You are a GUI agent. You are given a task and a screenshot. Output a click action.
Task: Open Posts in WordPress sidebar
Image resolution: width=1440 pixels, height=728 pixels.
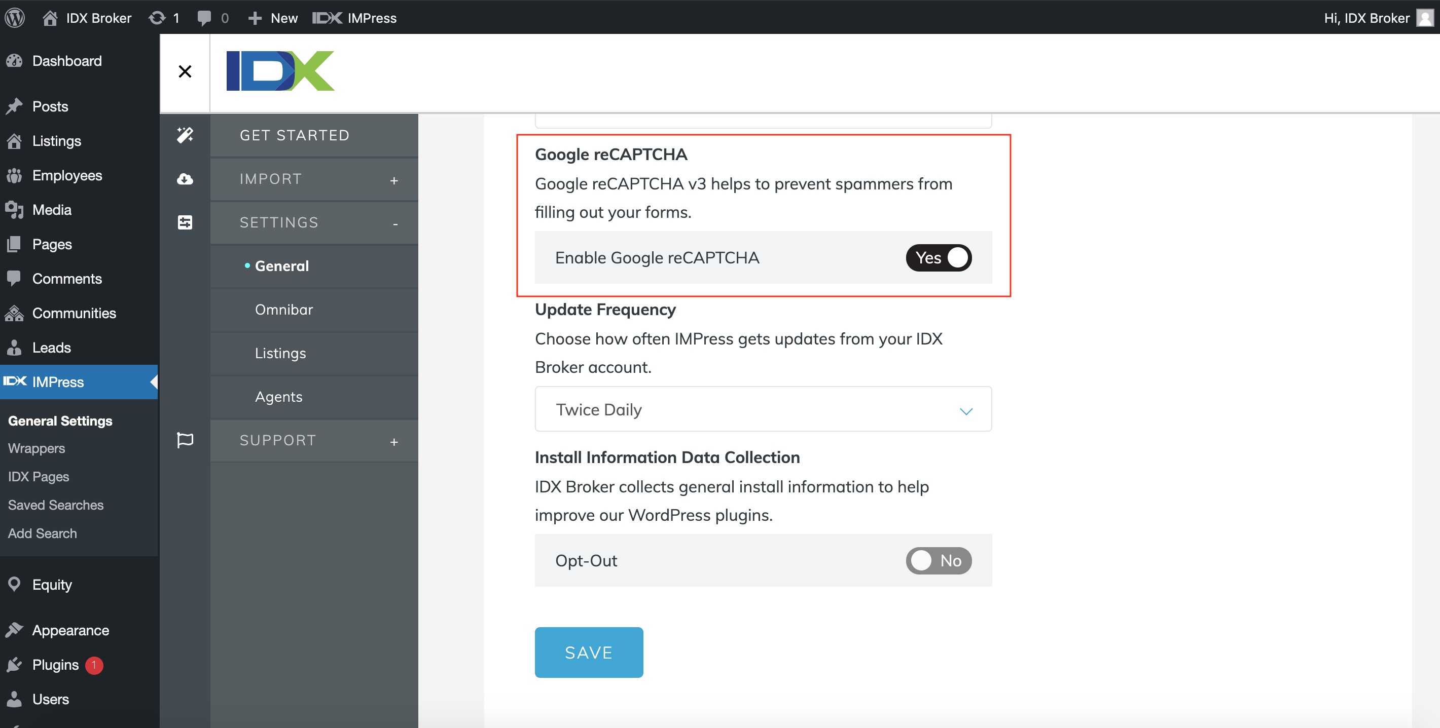(x=80, y=107)
